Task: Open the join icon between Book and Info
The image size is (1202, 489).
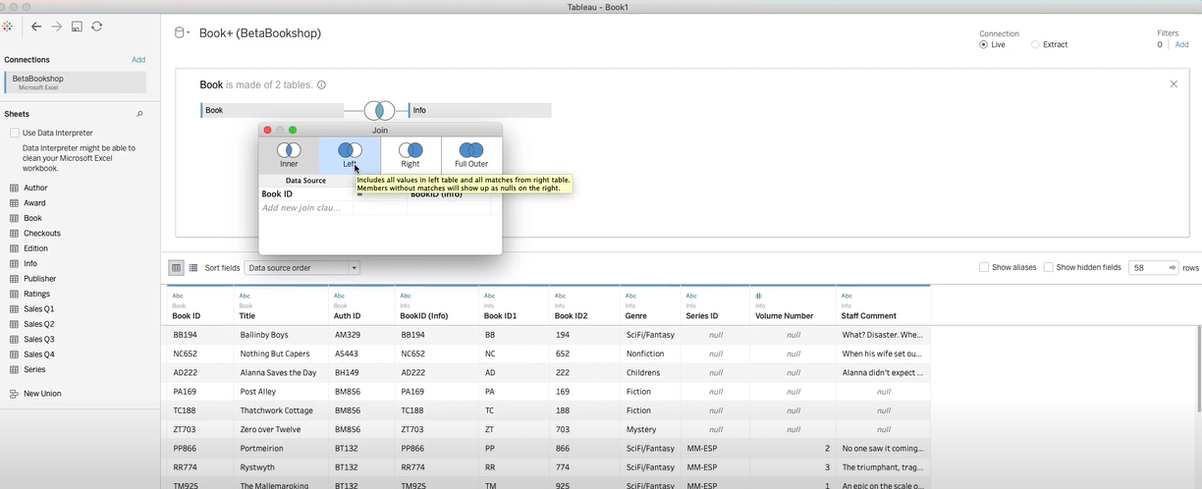Action: click(x=379, y=110)
